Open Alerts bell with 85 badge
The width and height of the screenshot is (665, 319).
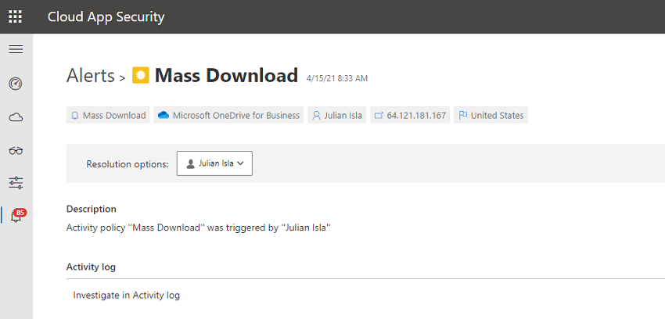pos(17,215)
